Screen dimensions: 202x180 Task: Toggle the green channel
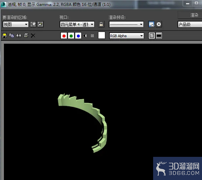point(71,36)
